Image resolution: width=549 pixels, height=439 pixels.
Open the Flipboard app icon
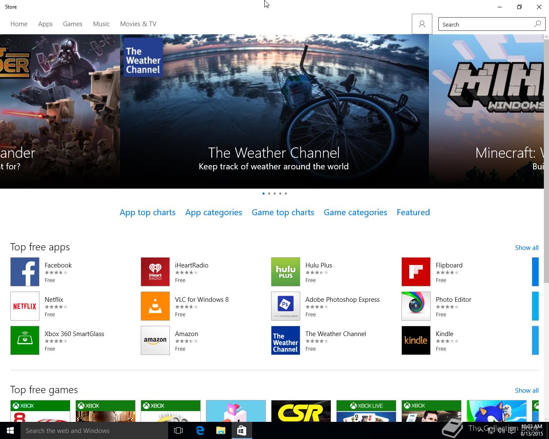416,272
